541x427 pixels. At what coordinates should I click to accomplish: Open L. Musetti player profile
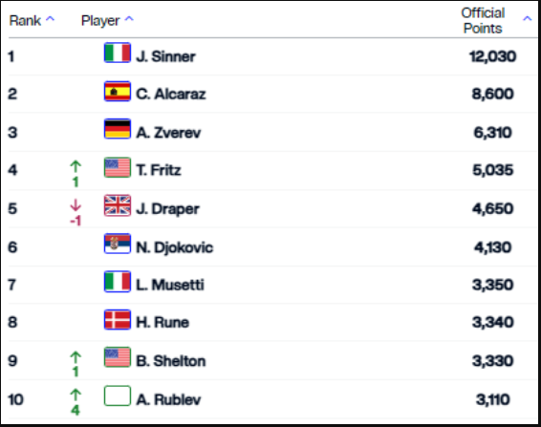pyautogui.click(x=170, y=285)
